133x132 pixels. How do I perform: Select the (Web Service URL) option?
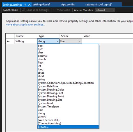[x=68, y=120]
